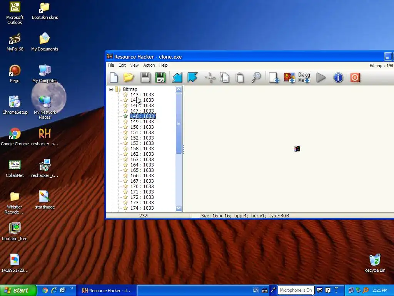The width and height of the screenshot is (394, 296).
Task: Click the red power Exit icon
Action: point(355,77)
